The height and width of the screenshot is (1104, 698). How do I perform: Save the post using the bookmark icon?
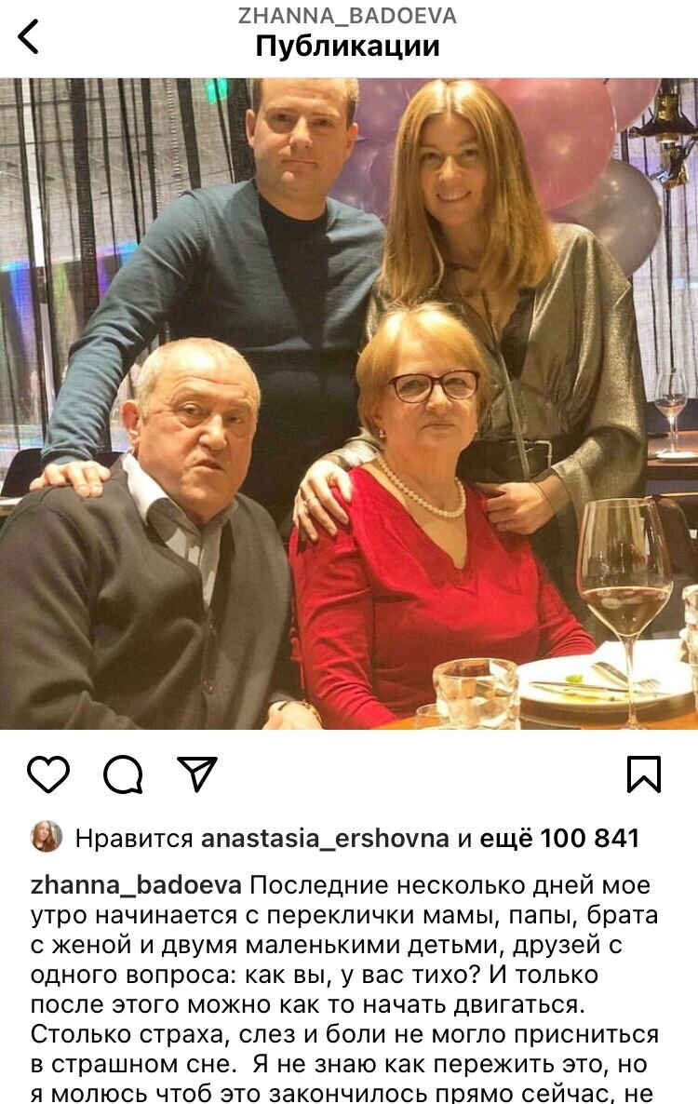pyautogui.click(x=644, y=774)
